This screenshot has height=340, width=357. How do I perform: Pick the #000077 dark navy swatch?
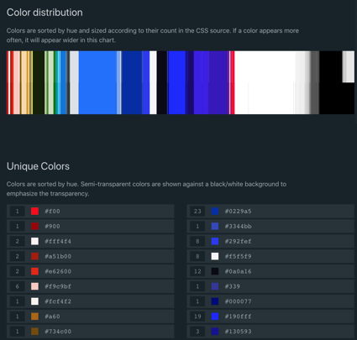click(215, 301)
